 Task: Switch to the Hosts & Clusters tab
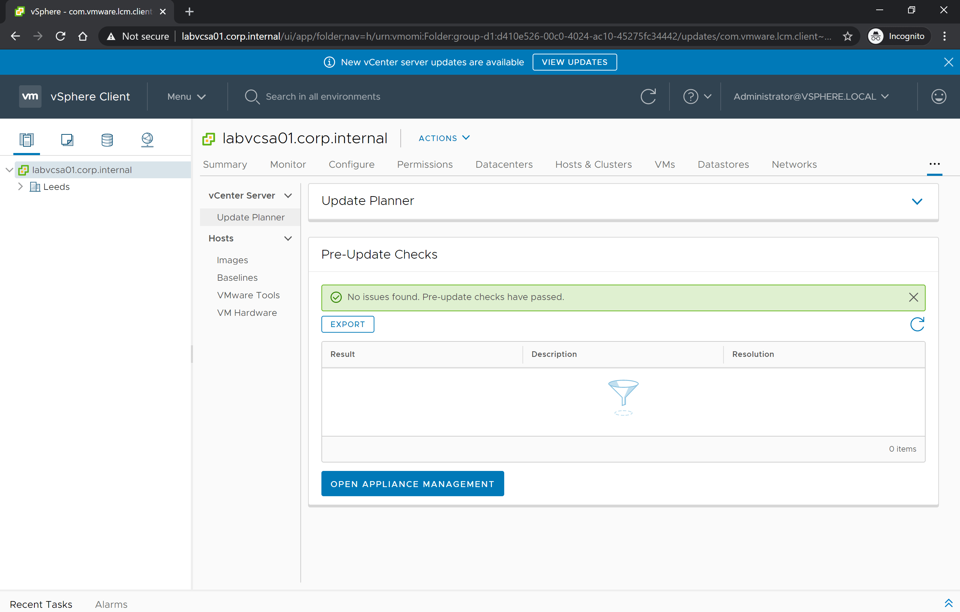pos(593,164)
